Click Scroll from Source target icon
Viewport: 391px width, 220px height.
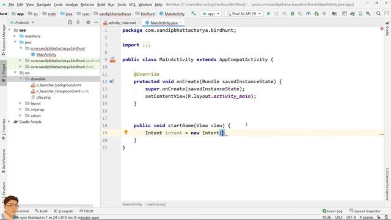(x=70, y=23)
